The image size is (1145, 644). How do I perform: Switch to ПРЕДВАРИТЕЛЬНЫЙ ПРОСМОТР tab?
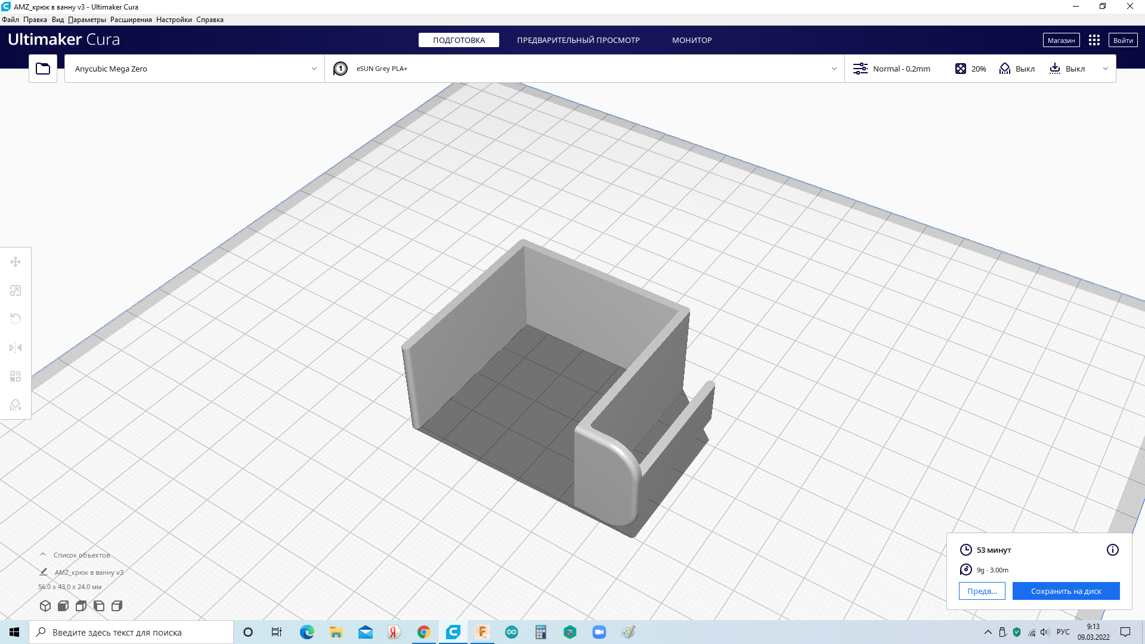[578, 40]
